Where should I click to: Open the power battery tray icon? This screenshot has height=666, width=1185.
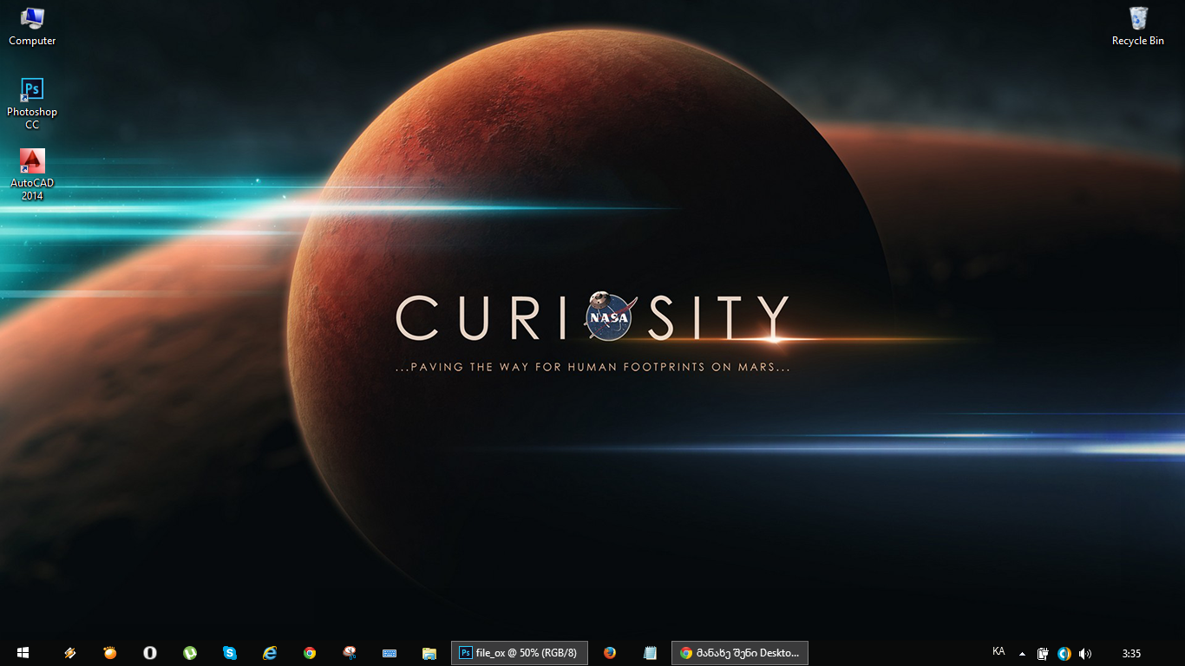click(x=1043, y=654)
